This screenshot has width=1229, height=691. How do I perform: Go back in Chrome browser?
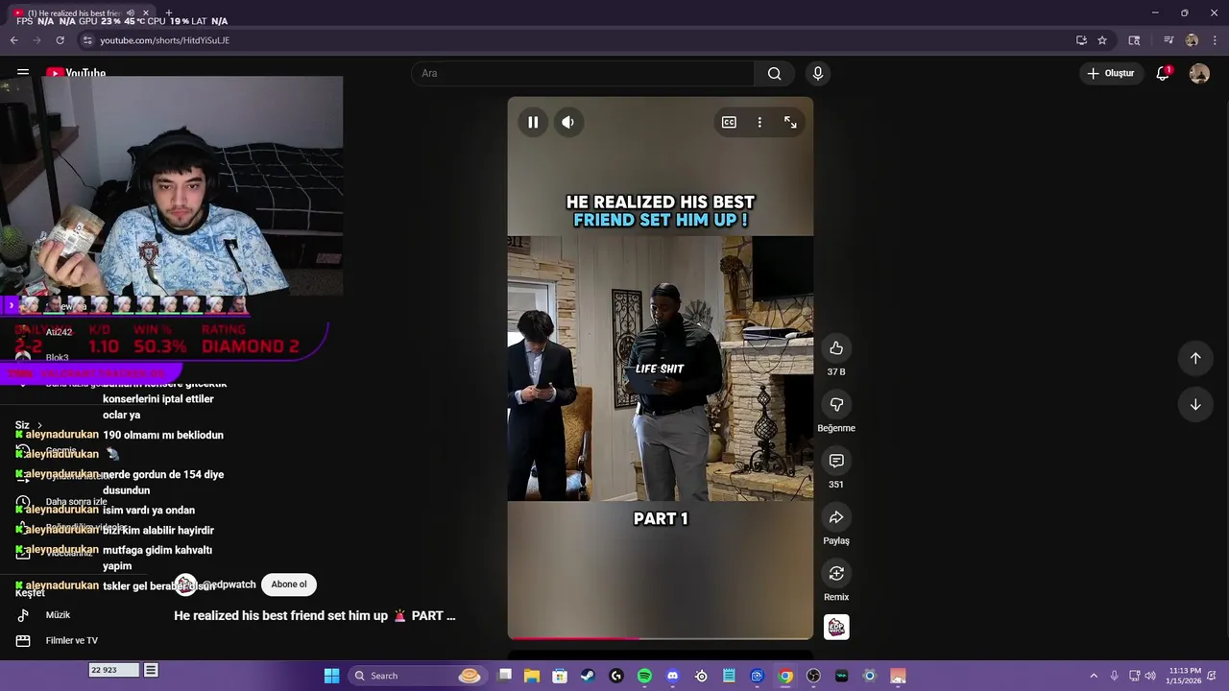[13, 40]
